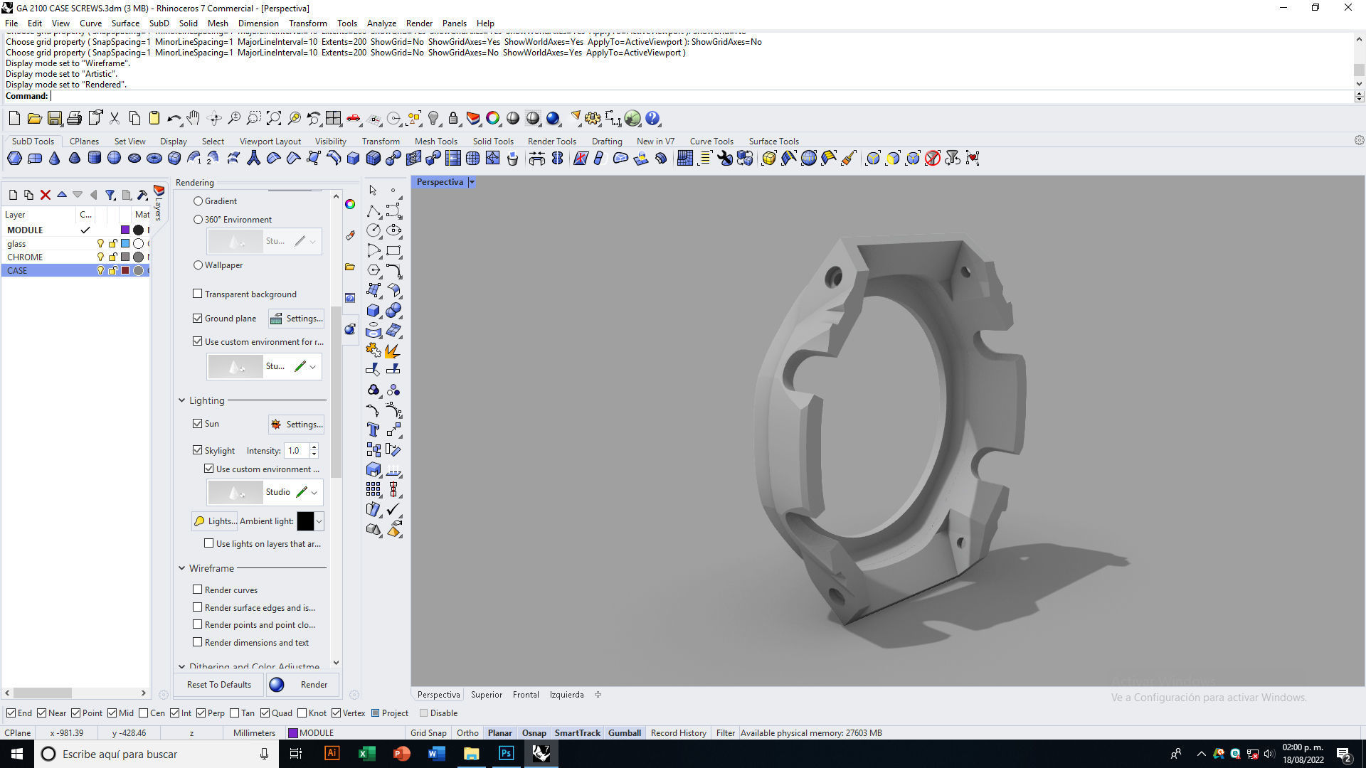Click the text T tool in sidebar
This screenshot has width=1366, height=768.
point(373,430)
